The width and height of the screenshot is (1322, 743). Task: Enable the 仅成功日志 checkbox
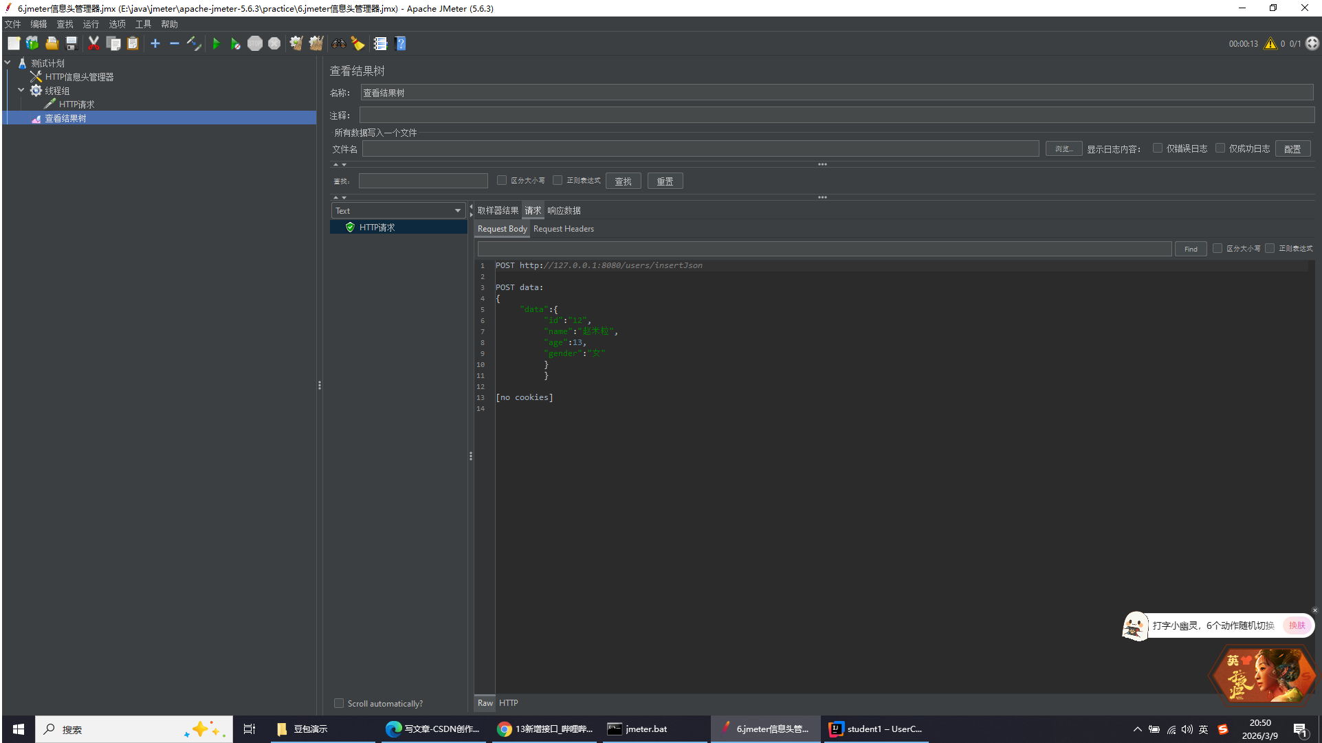1220,148
